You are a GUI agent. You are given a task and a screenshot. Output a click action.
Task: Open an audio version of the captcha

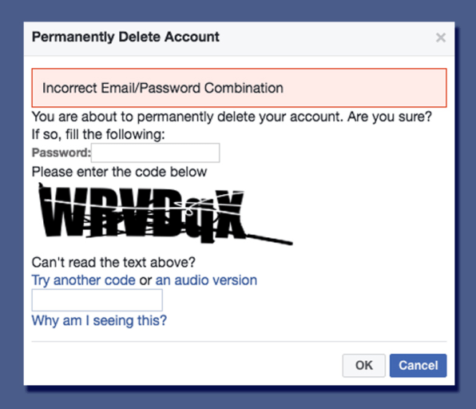[x=206, y=280]
